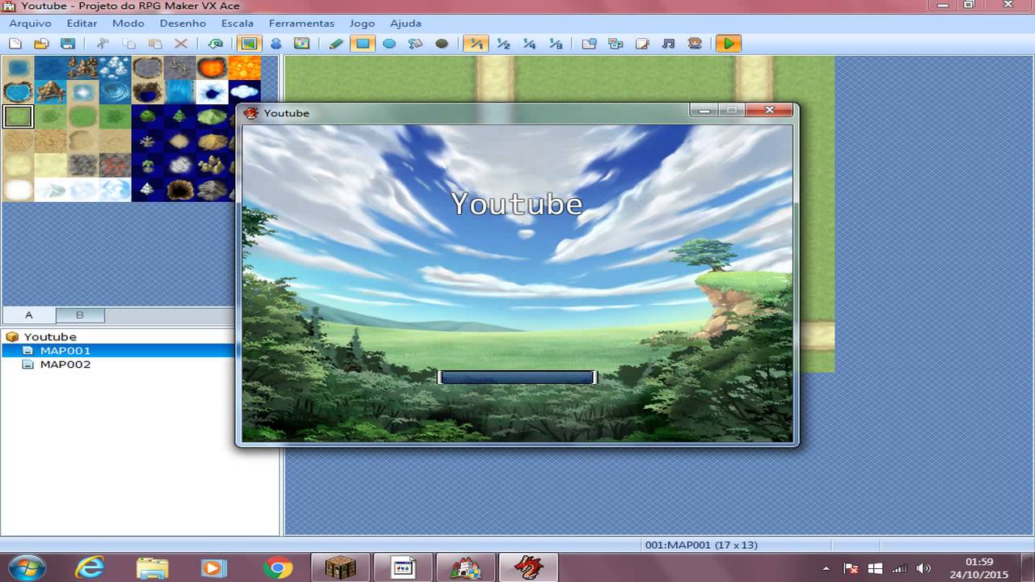Open the Resource Manager icon
Viewport: 1035px width, 582px height.
tap(615, 44)
